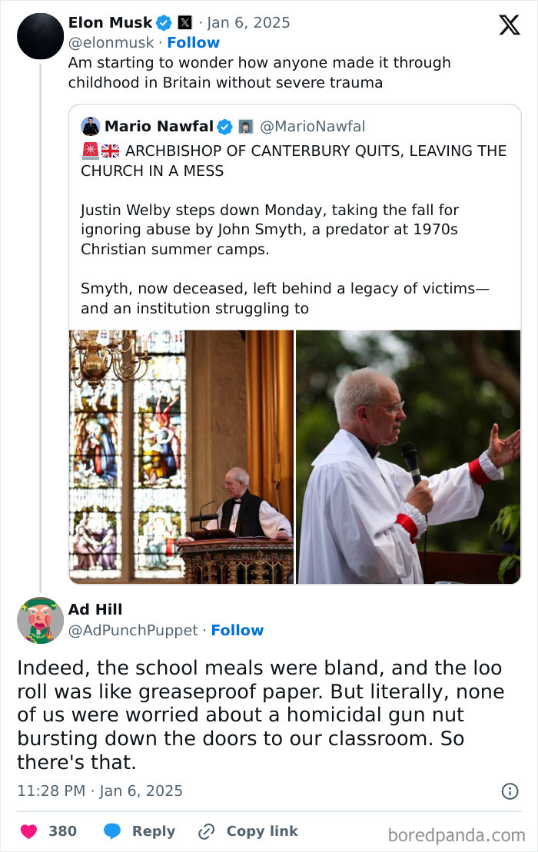
Task: Follow the @elonmusk account
Action: [194, 42]
